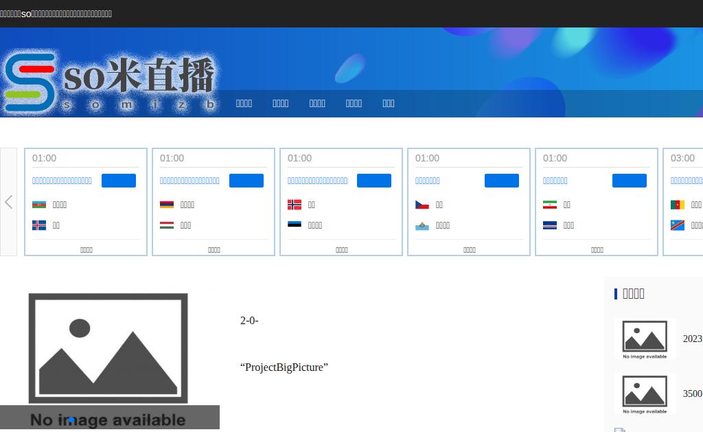703x432 pixels.
Task: Click the top dark bar text containing "so"
Action: click(56, 14)
